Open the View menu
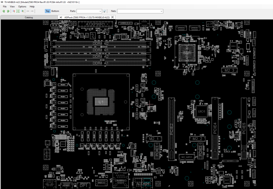 [12, 7]
